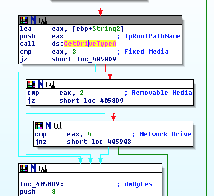The image size is (214, 196).
Task: Click loc_405903 jump target in jnz instruction
Action: pos(111,142)
